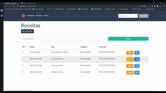Open the downloads icon in the toolbar
Viewport: 166px width, 93px height.
click(161, 6)
